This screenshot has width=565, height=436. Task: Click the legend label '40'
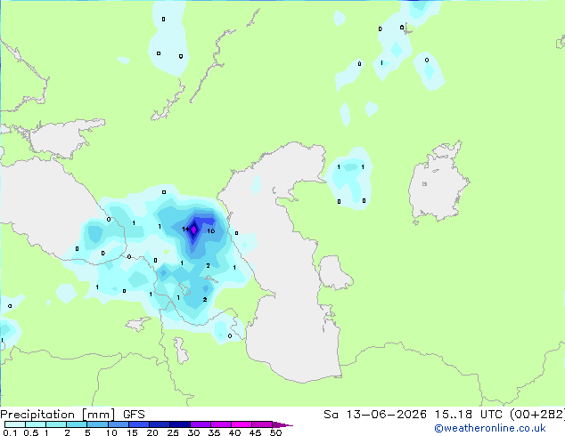(234, 432)
